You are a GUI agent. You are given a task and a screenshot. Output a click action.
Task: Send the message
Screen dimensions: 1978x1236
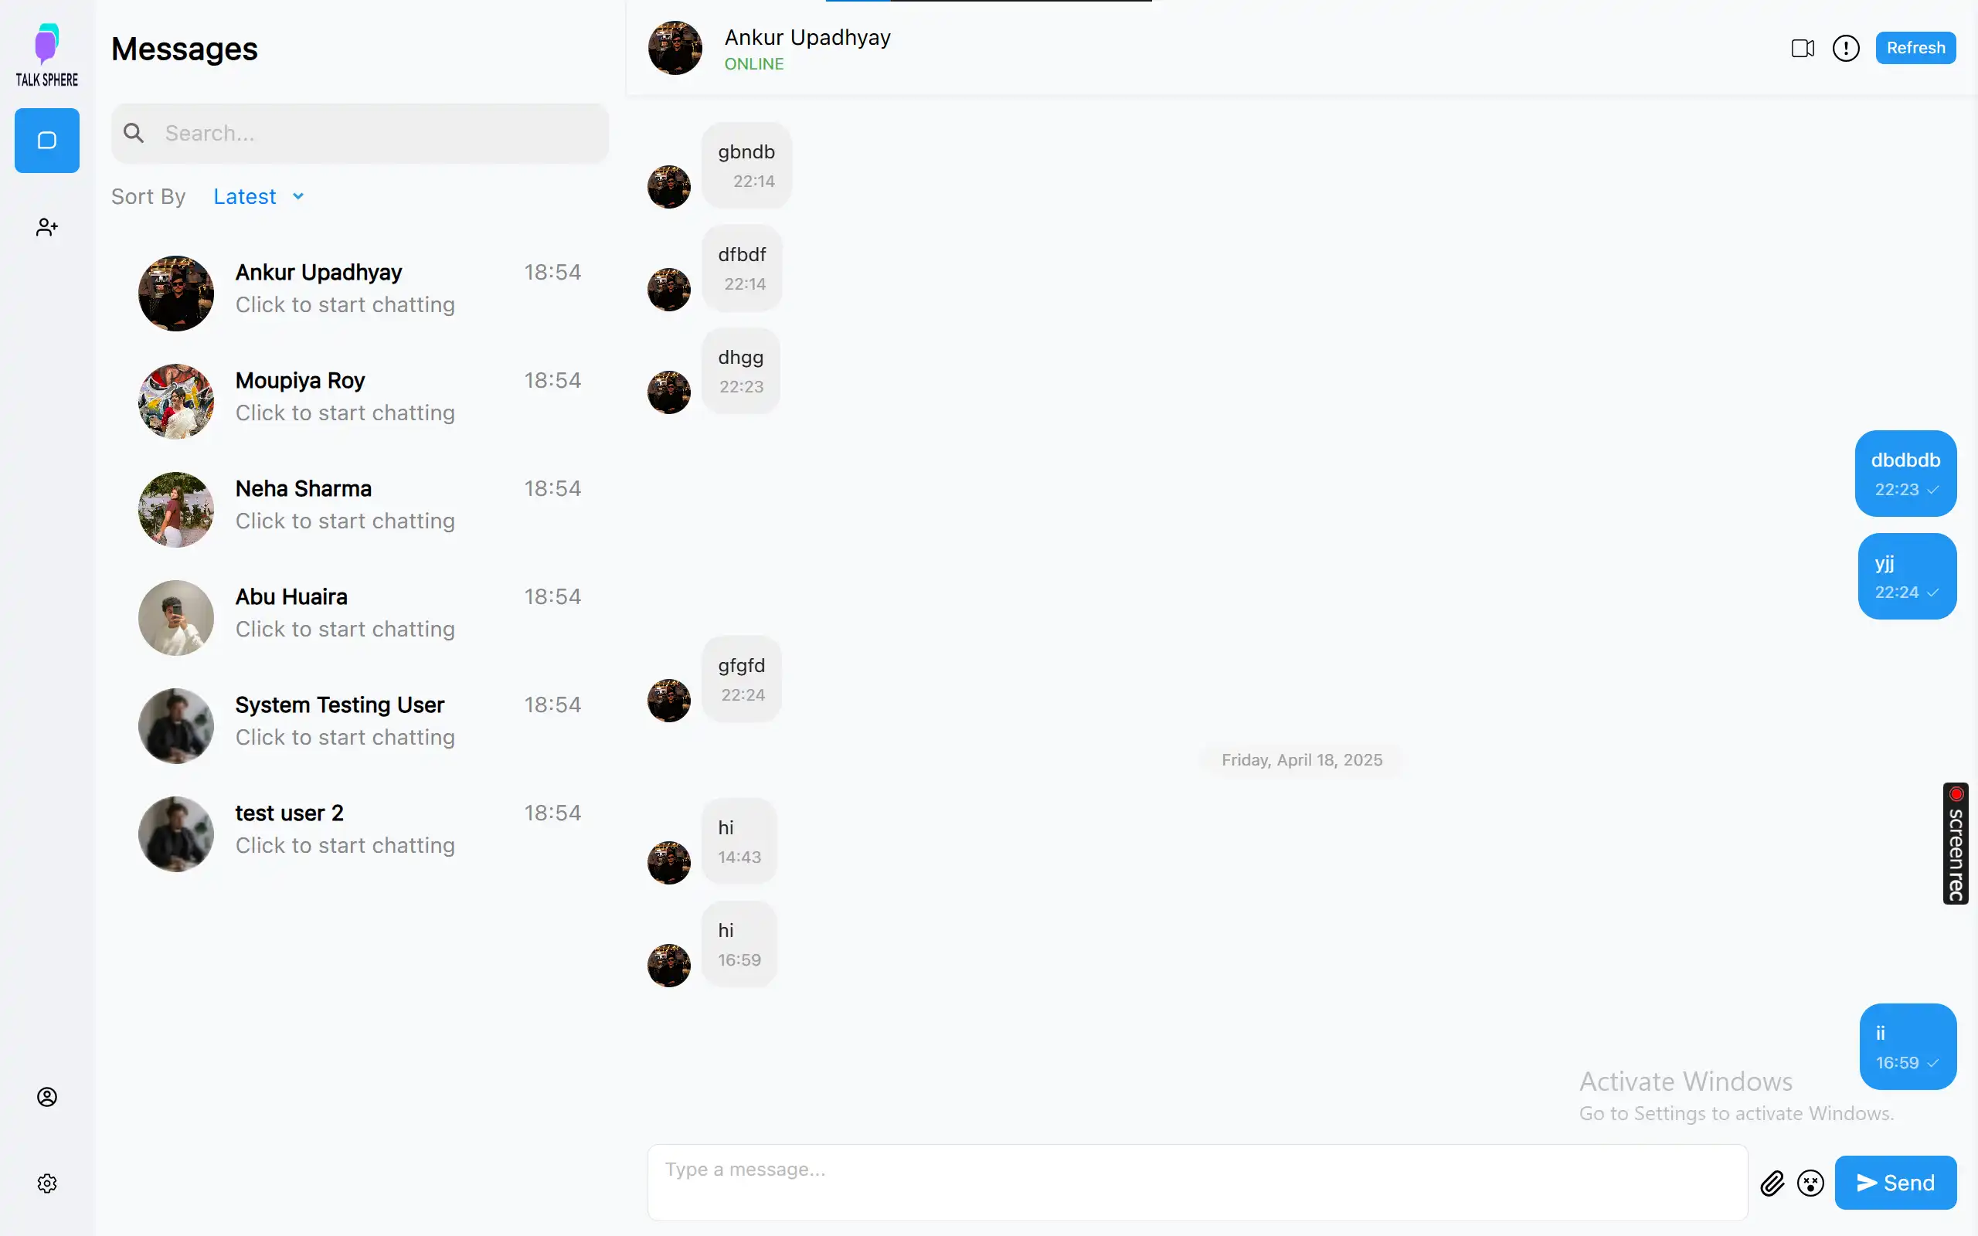pos(1895,1183)
